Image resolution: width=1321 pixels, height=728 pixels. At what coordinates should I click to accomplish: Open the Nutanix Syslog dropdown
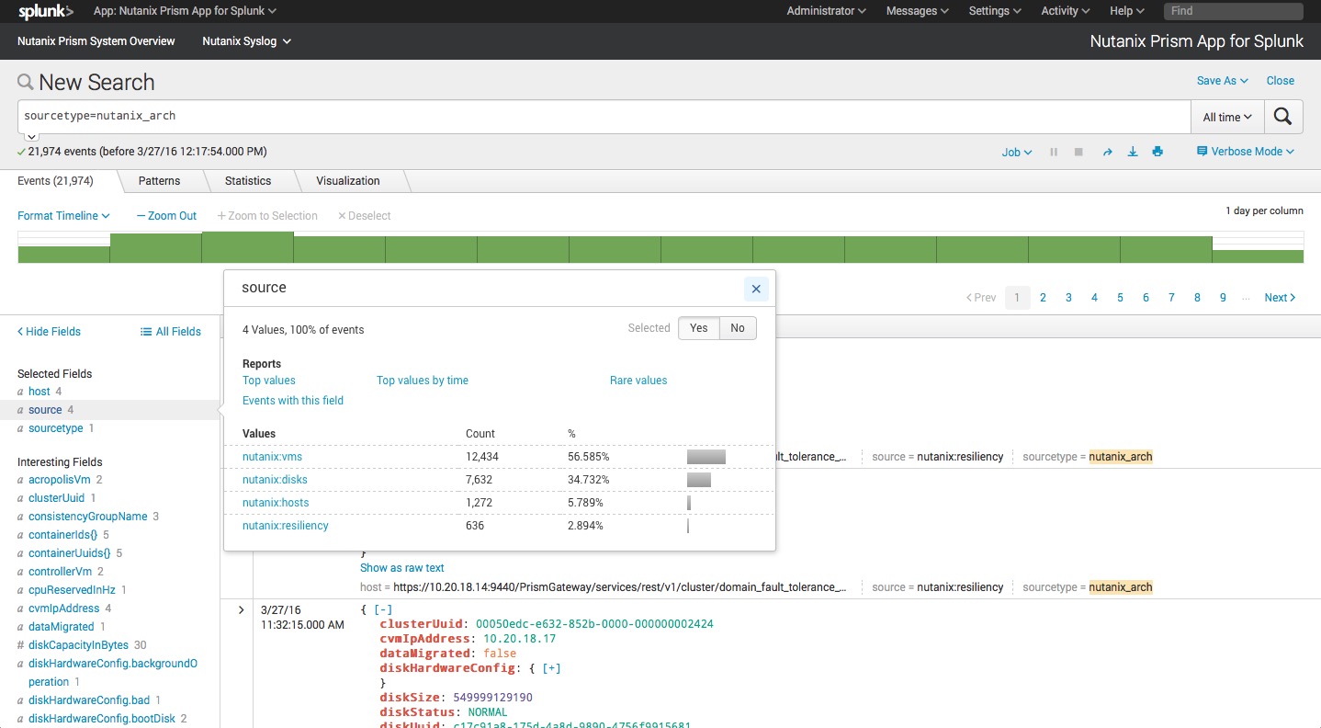click(246, 41)
